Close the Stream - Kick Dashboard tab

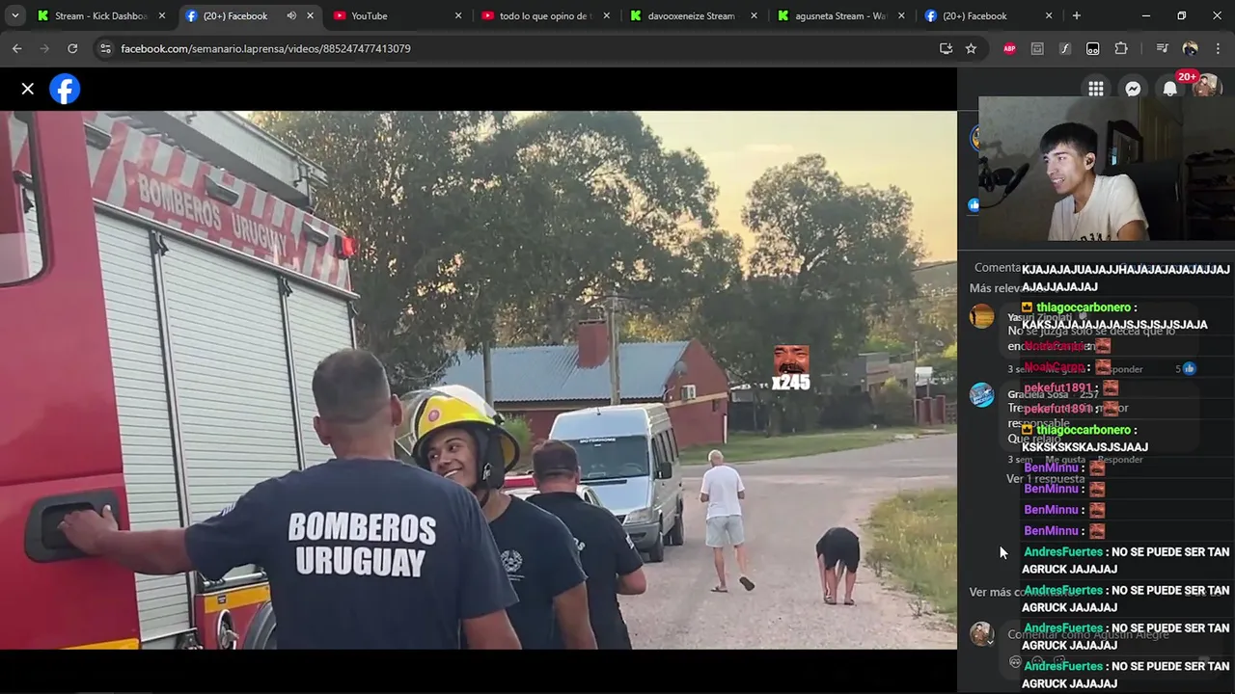point(162,15)
